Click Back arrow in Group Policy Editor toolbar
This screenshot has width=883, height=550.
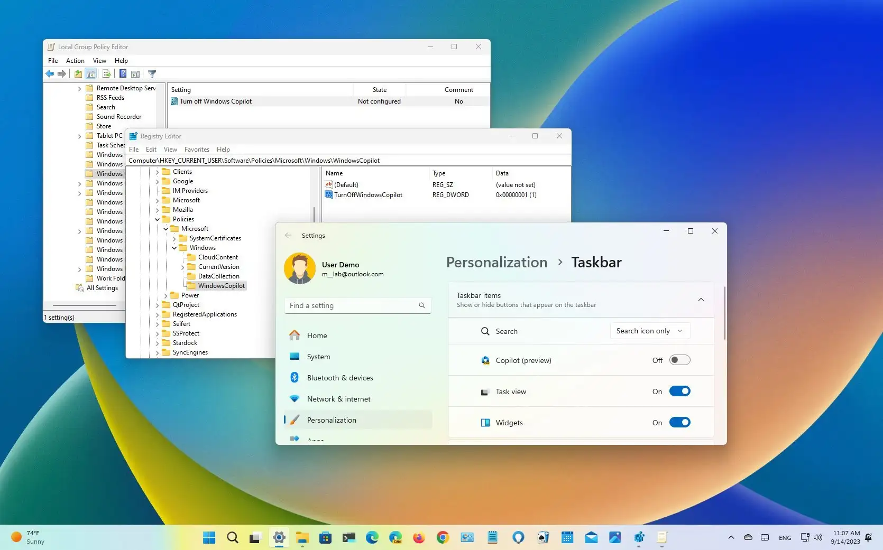pyautogui.click(x=50, y=74)
